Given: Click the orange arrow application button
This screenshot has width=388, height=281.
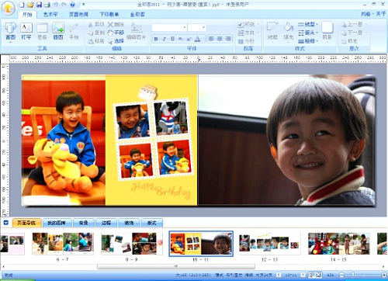Looking at the screenshot, I should click(8, 8).
